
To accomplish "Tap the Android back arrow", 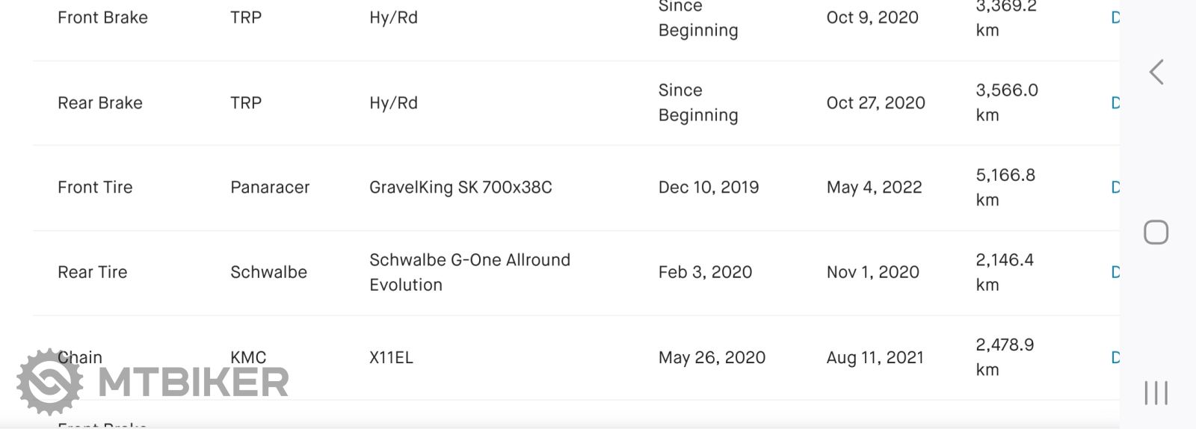I will (1156, 72).
